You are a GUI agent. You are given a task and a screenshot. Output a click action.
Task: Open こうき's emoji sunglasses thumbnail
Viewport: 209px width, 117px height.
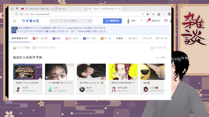click(x=153, y=72)
